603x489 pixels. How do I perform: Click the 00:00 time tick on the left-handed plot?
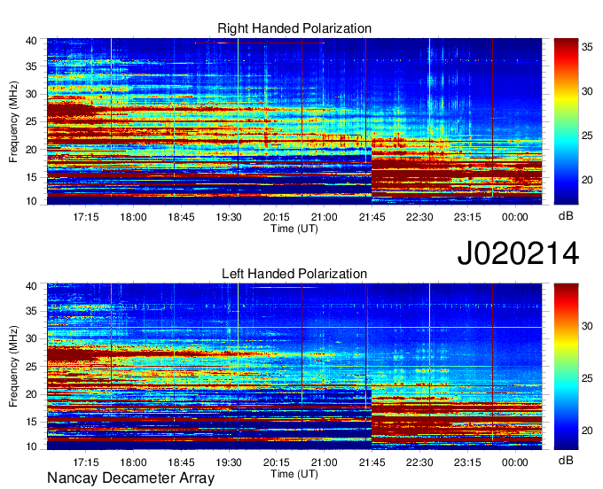tap(515, 462)
